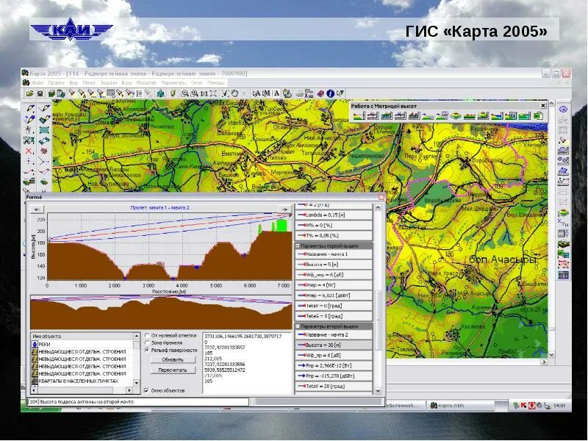The image size is (588, 441).
Task: Click the zoom out magnifier icon
Action: click(184, 93)
